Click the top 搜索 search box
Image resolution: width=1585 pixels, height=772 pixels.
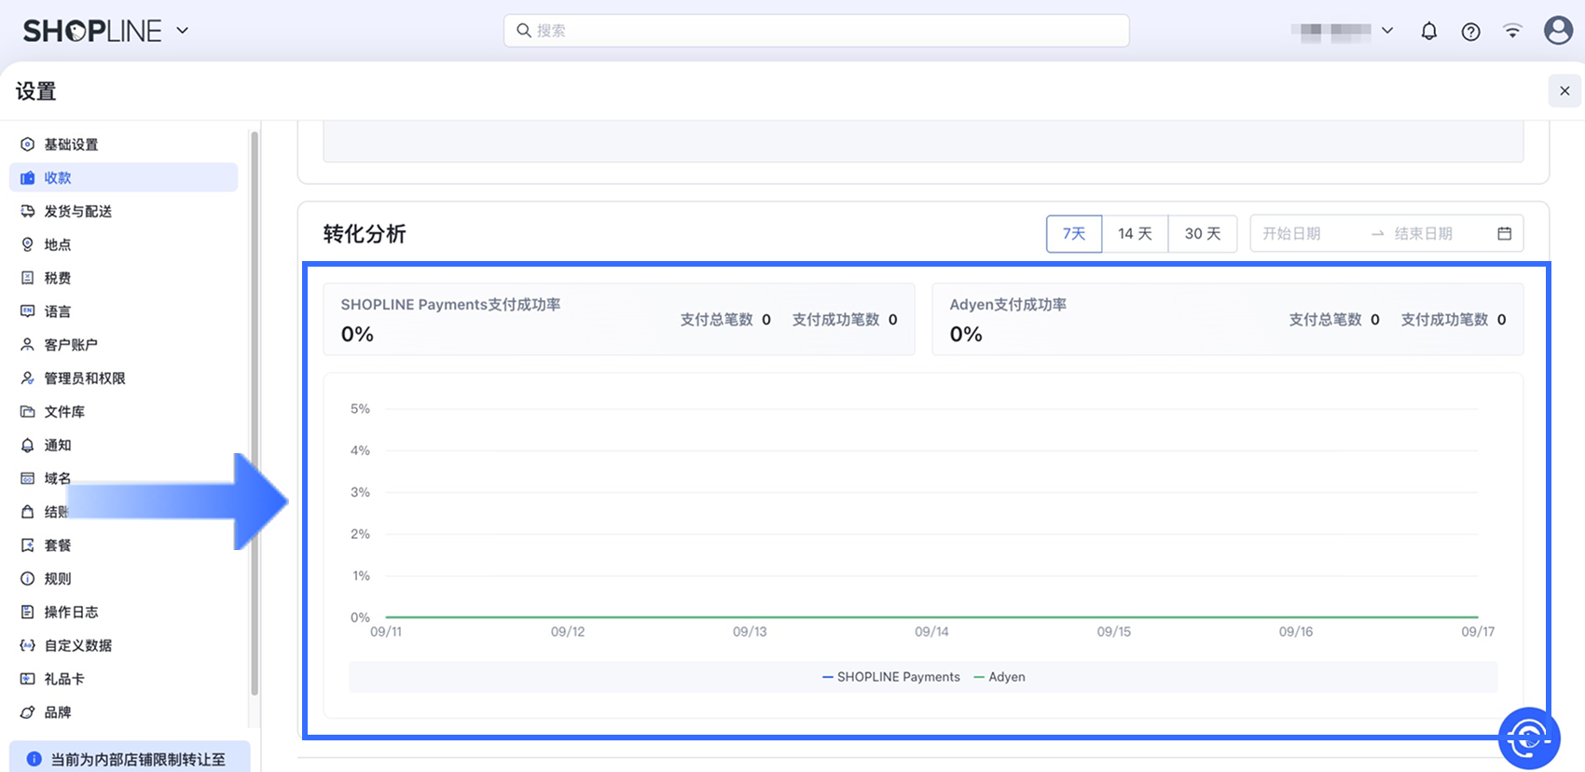(x=816, y=31)
